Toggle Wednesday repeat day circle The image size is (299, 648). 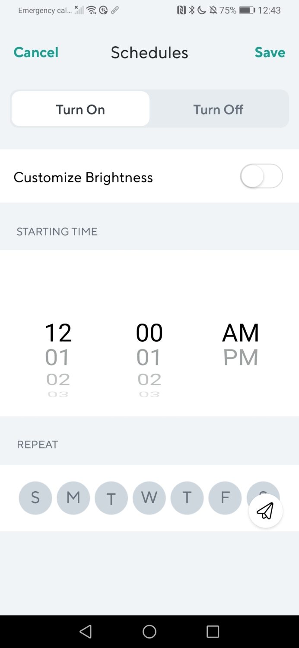click(149, 498)
